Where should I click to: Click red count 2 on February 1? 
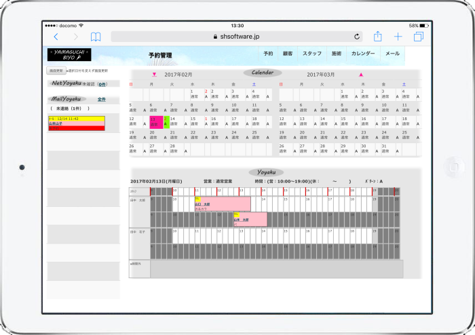coord(206,92)
